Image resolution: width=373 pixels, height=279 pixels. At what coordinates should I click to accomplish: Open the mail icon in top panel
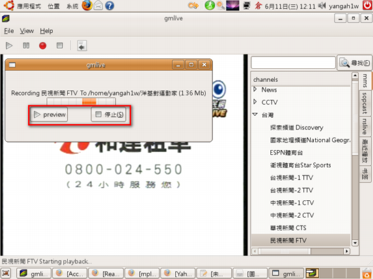[98, 6]
